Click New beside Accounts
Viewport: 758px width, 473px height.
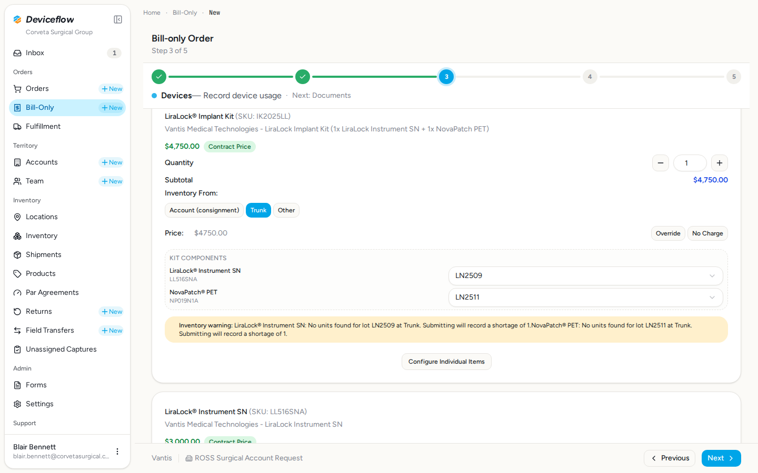[112, 162]
